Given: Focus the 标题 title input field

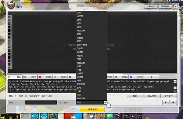Looking at the screenshot, I should pyautogui.click(x=41, y=102).
